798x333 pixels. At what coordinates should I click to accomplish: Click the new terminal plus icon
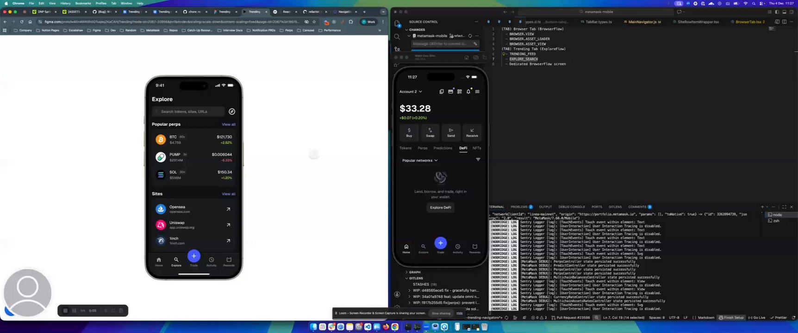[x=762, y=207]
